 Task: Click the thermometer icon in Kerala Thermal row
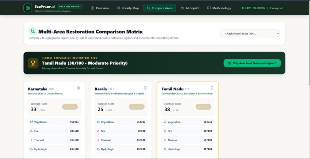click(98, 140)
